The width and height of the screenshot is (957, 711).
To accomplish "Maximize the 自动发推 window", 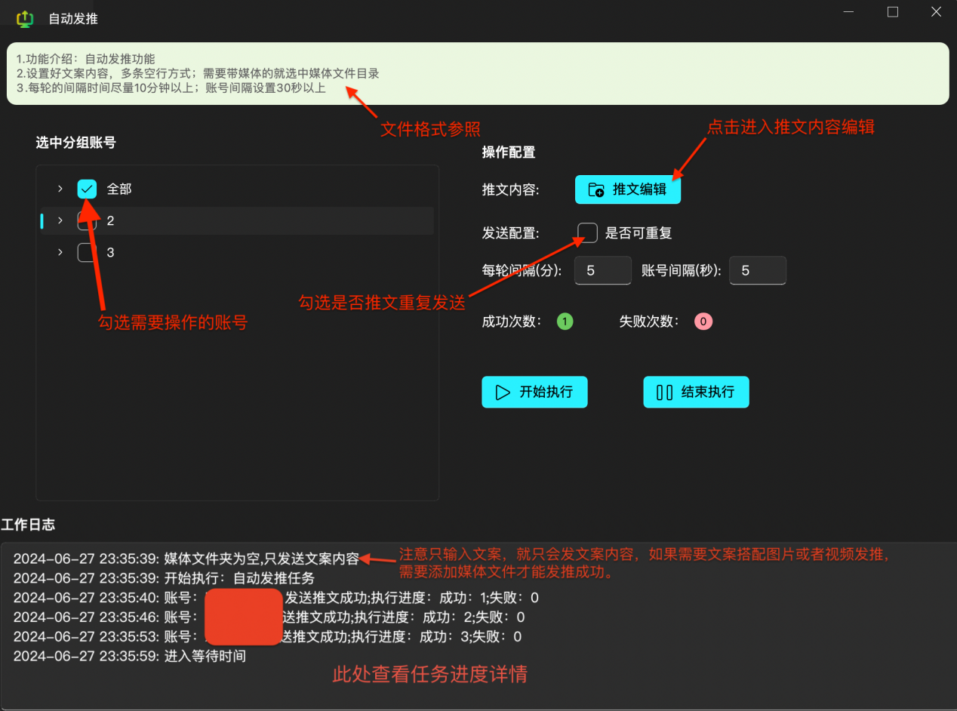I will [x=893, y=12].
